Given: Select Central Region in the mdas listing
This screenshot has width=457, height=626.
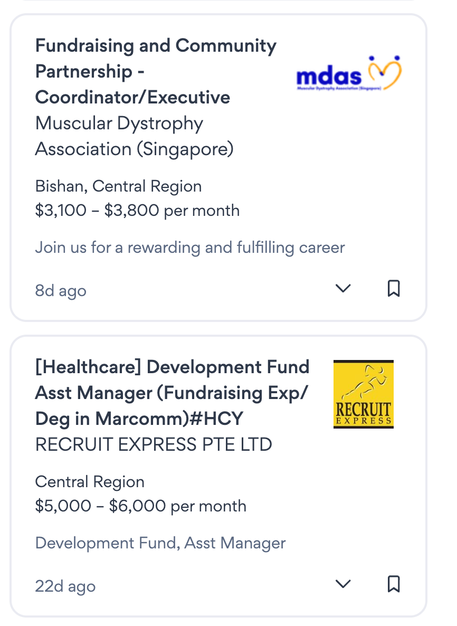Looking at the screenshot, I should coord(147,186).
